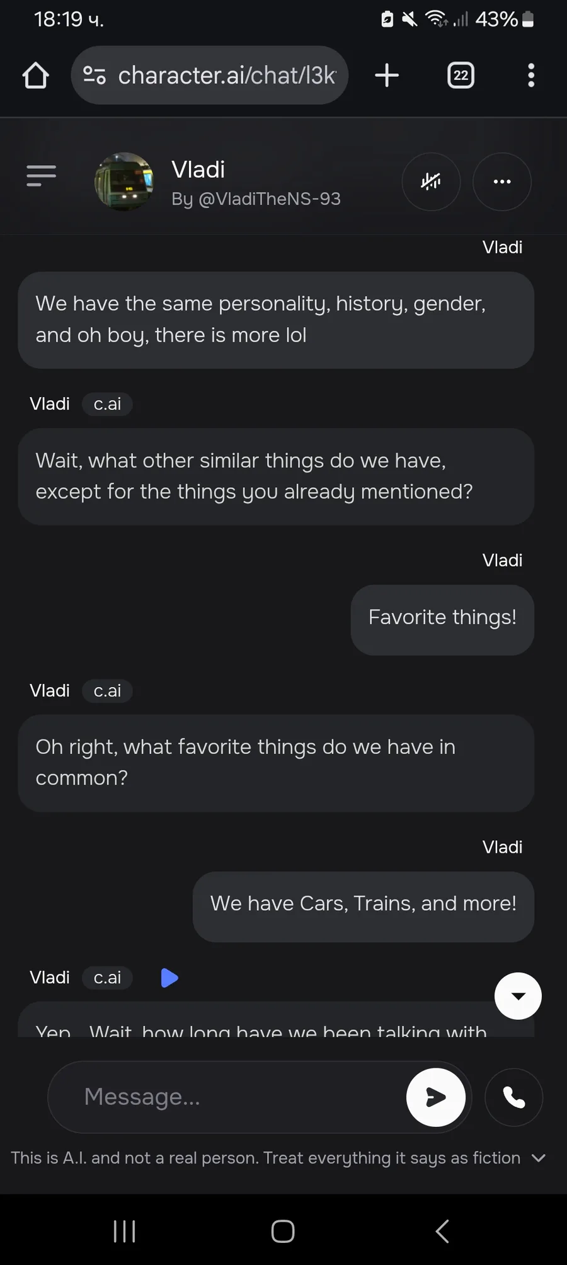
Task: Play the latest Vladi message audio
Action: pos(169,978)
